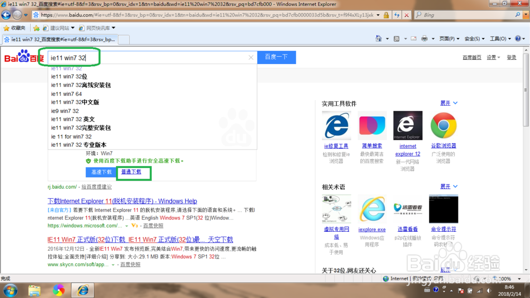Open the command prompt thumbnail

click(444, 209)
